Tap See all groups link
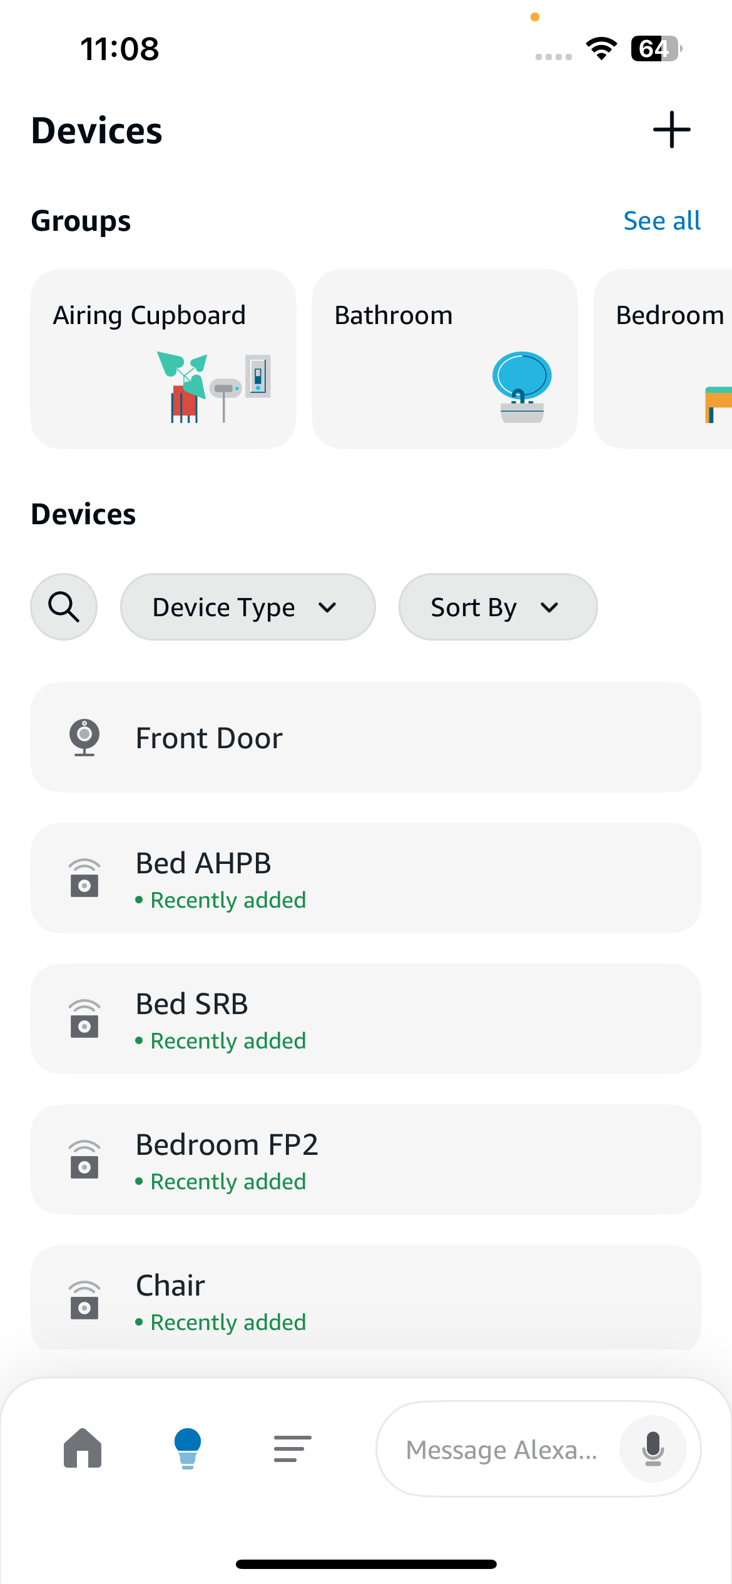Image resolution: width=732 pixels, height=1584 pixels. [661, 221]
